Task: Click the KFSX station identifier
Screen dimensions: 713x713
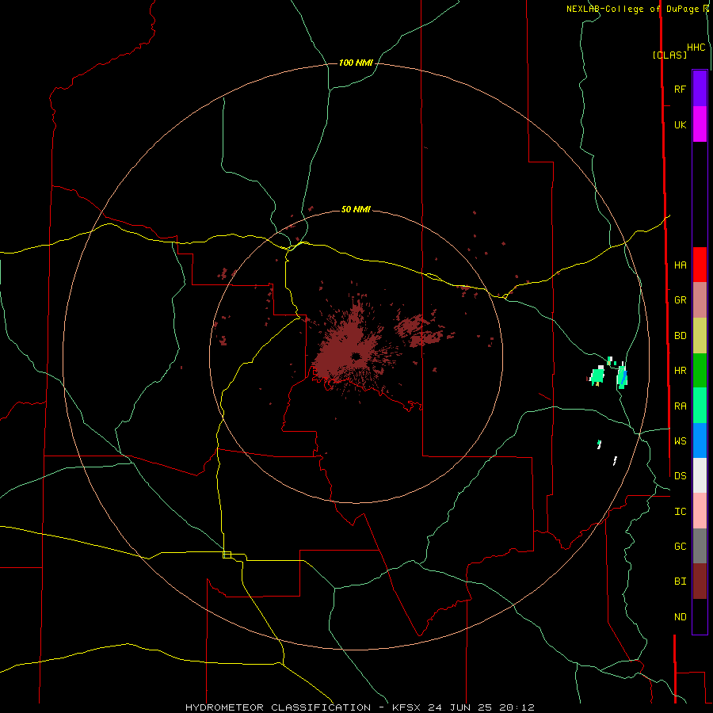Action: (406, 707)
